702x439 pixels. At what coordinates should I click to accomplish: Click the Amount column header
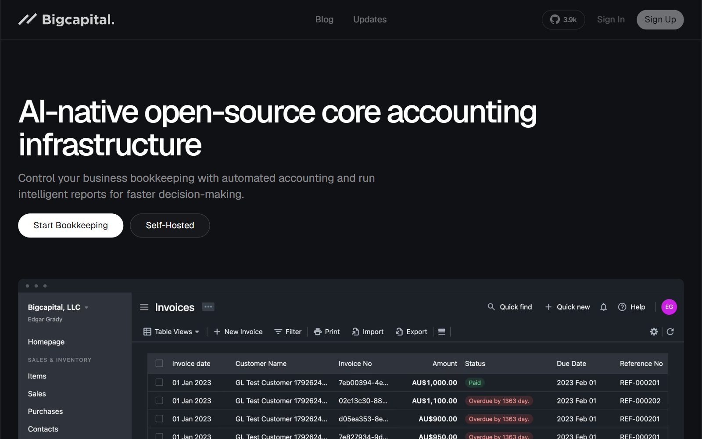tap(444, 363)
